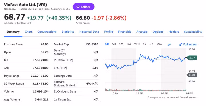The image size is (206, 106).
Task: Show the Max chart range
Action: pos(159,44)
